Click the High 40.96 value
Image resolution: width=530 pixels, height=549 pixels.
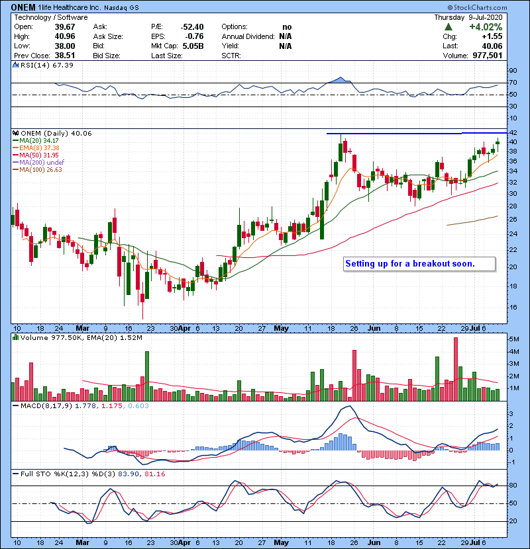tap(65, 36)
